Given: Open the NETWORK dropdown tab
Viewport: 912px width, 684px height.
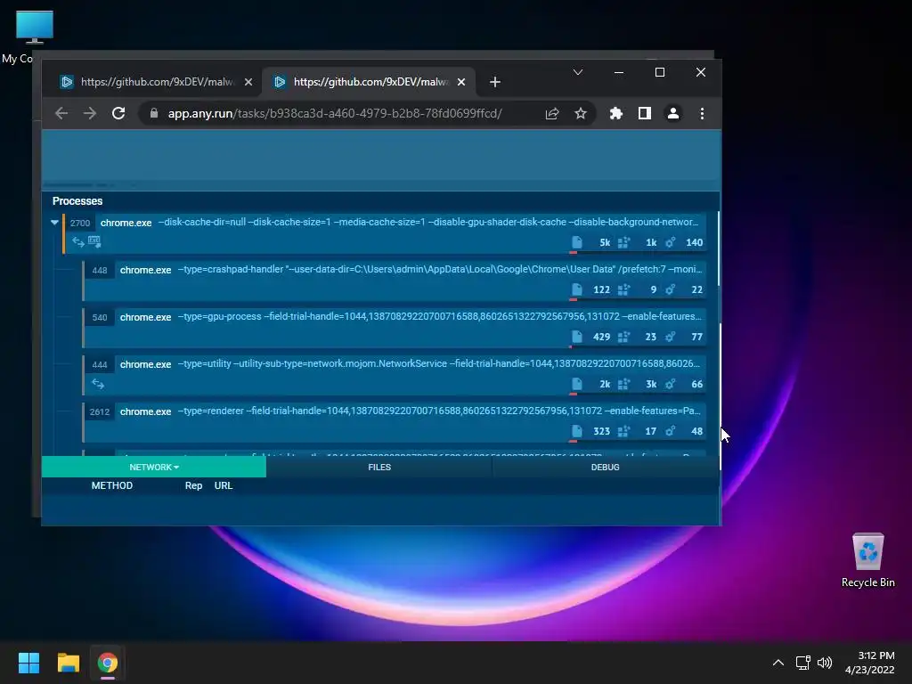Looking at the screenshot, I should click(x=153, y=467).
